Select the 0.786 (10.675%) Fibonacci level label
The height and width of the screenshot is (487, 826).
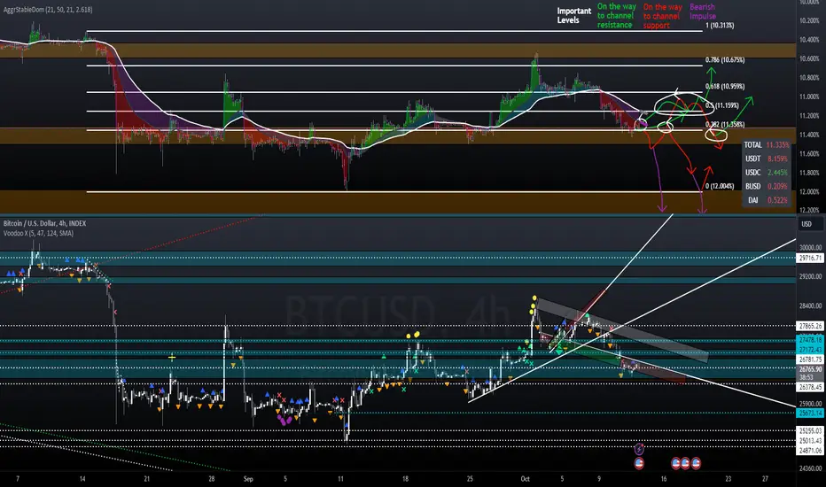[x=725, y=60]
